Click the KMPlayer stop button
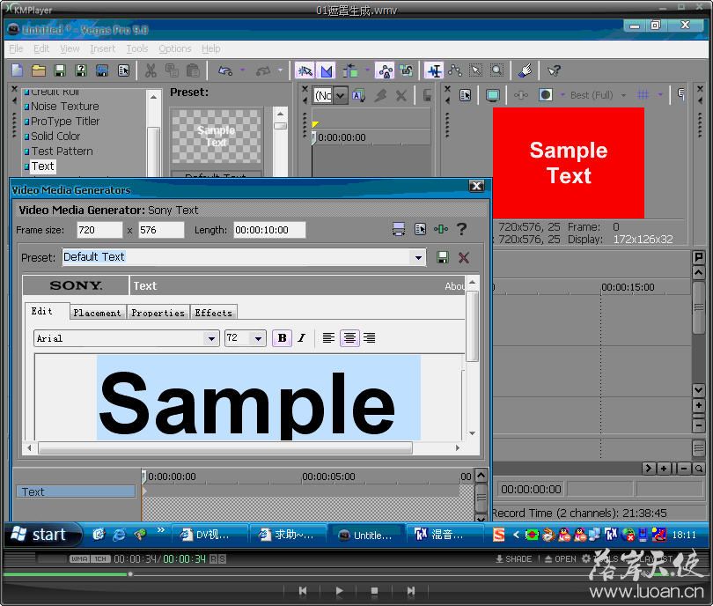This screenshot has height=606, width=713. 374,590
